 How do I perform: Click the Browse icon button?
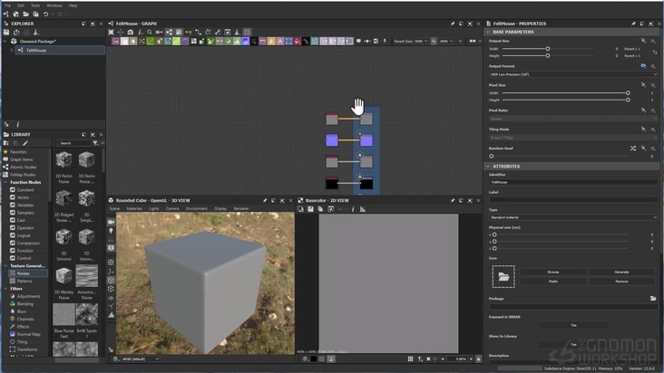[x=552, y=272]
